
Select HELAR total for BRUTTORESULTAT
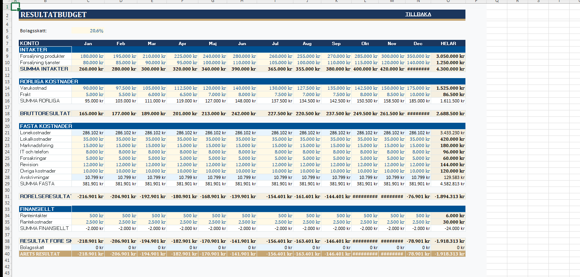[x=448, y=114]
